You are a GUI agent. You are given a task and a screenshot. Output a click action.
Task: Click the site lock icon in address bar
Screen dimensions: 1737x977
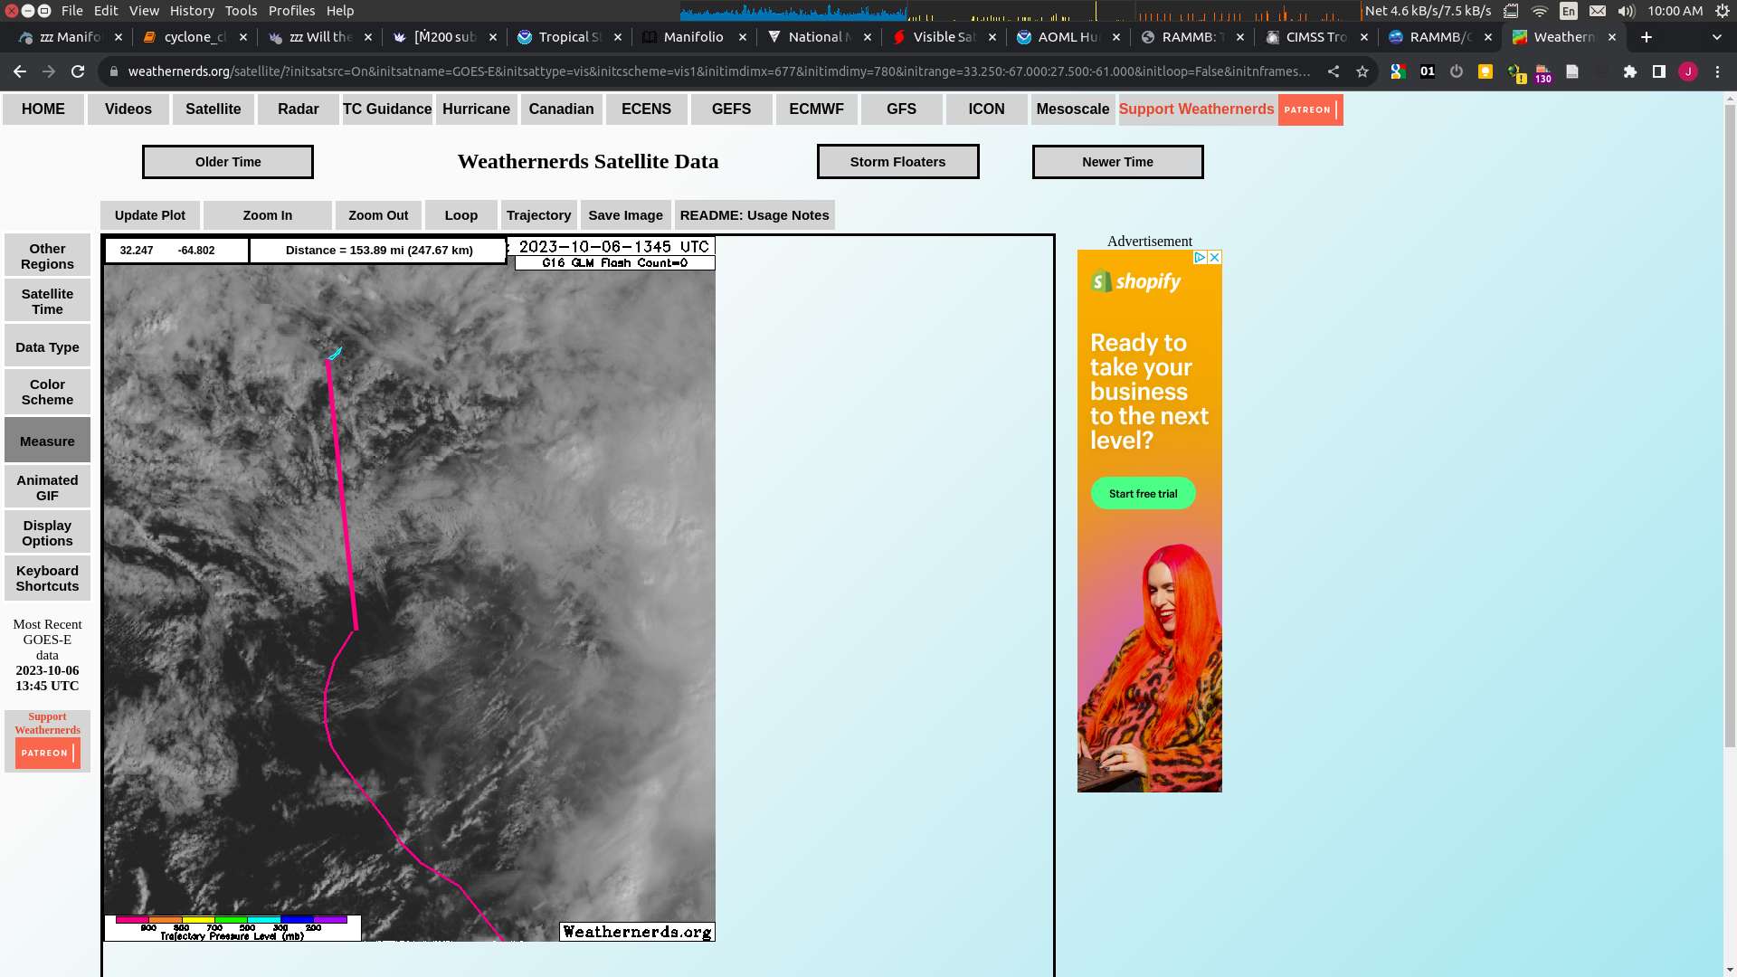pos(113,71)
